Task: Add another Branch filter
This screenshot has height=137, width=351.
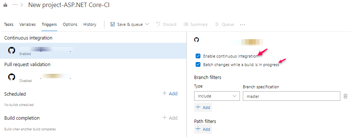Action: [x=203, y=107]
